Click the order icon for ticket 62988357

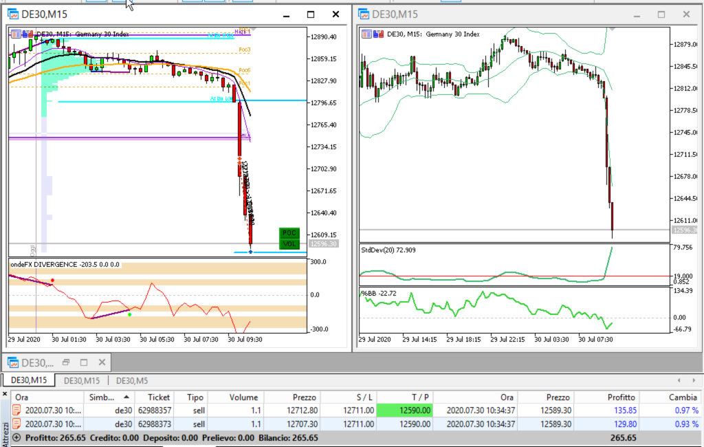coord(16,410)
